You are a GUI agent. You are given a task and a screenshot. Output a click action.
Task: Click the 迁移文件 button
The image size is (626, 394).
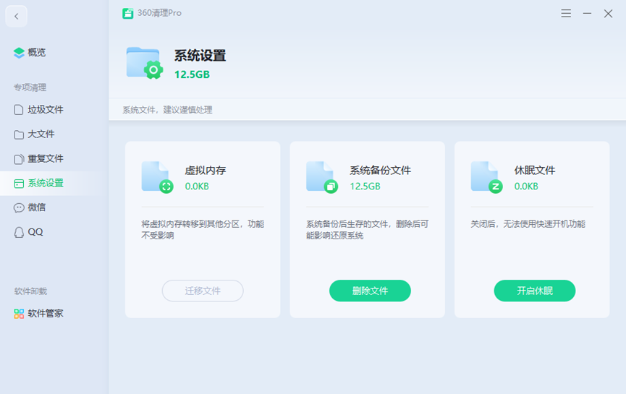pyautogui.click(x=203, y=291)
